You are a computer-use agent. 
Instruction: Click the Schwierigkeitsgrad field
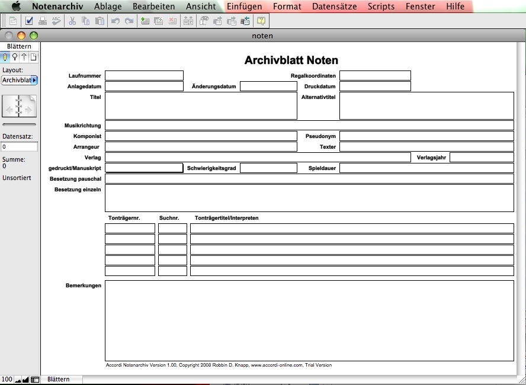[269, 168]
